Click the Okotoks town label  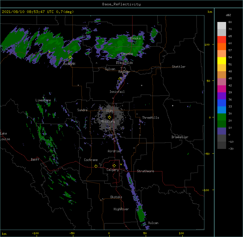point(116,197)
